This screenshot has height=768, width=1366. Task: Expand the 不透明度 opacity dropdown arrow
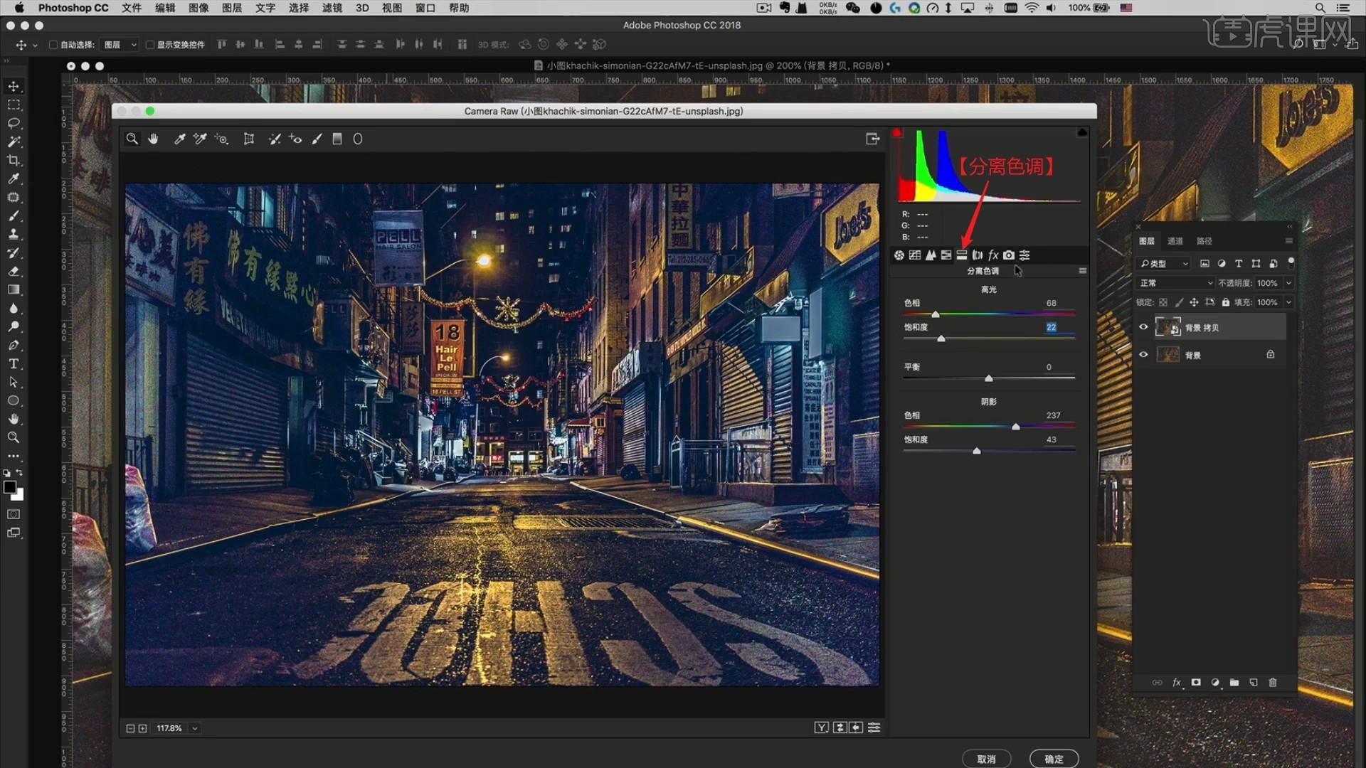point(1288,283)
